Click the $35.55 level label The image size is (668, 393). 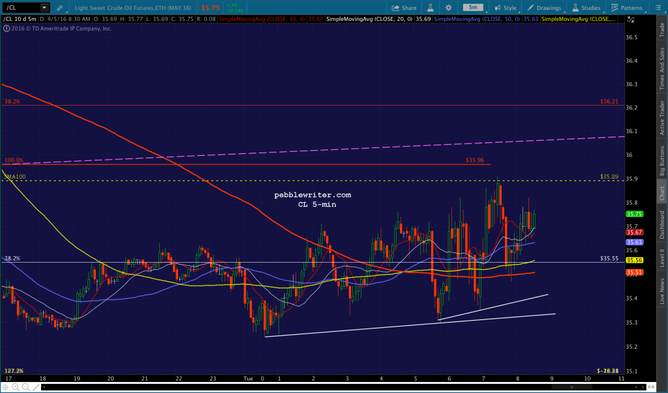click(x=609, y=259)
